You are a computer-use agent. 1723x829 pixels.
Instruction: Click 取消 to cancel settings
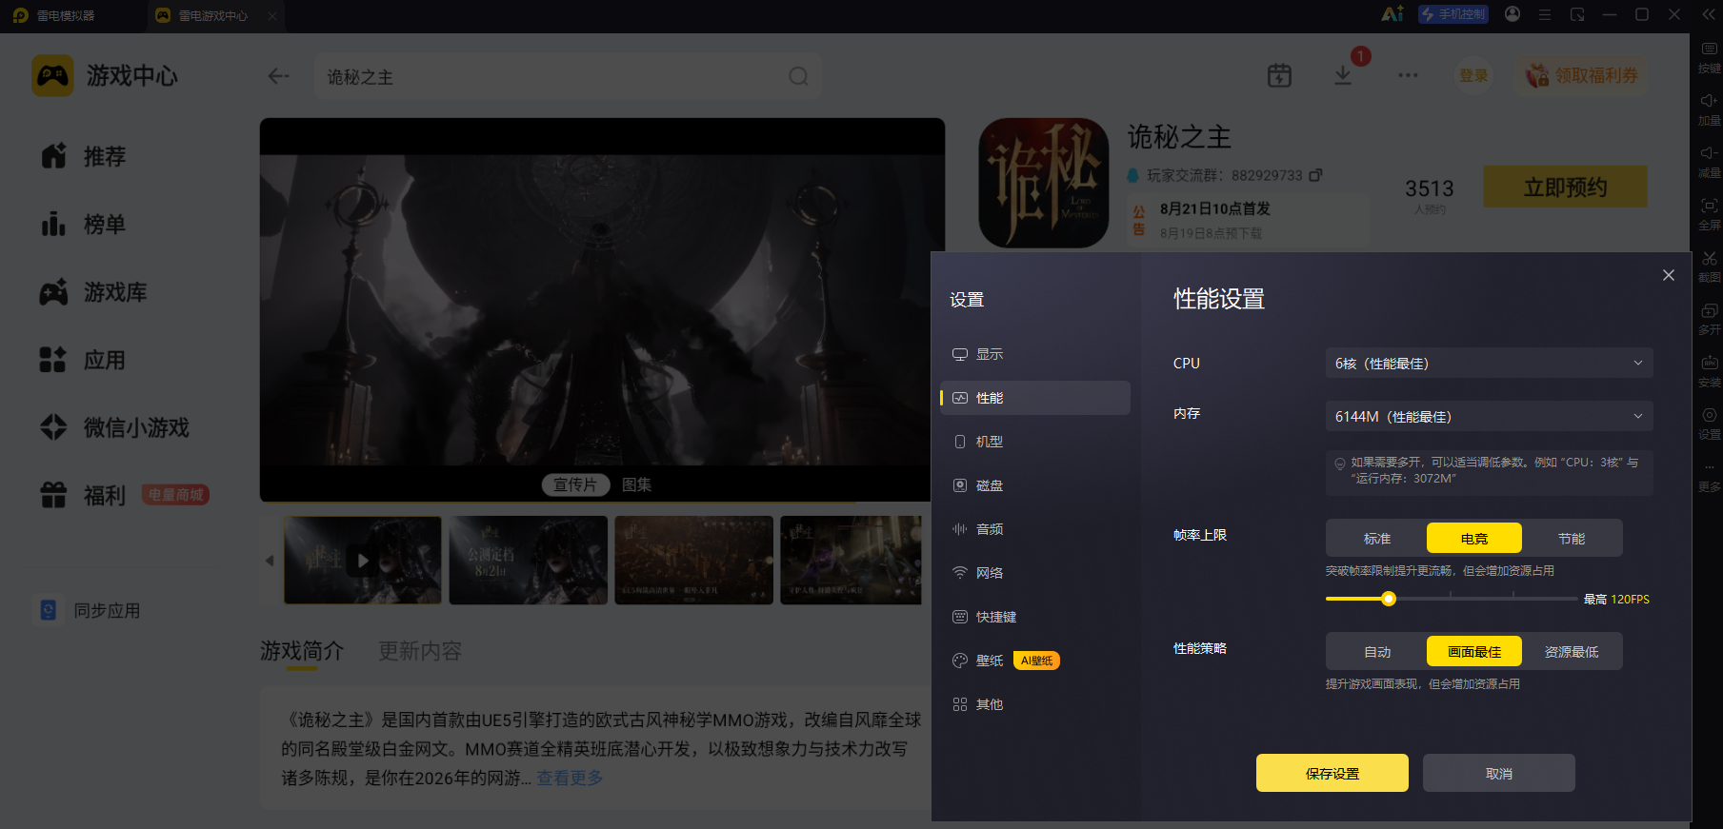[x=1498, y=773]
